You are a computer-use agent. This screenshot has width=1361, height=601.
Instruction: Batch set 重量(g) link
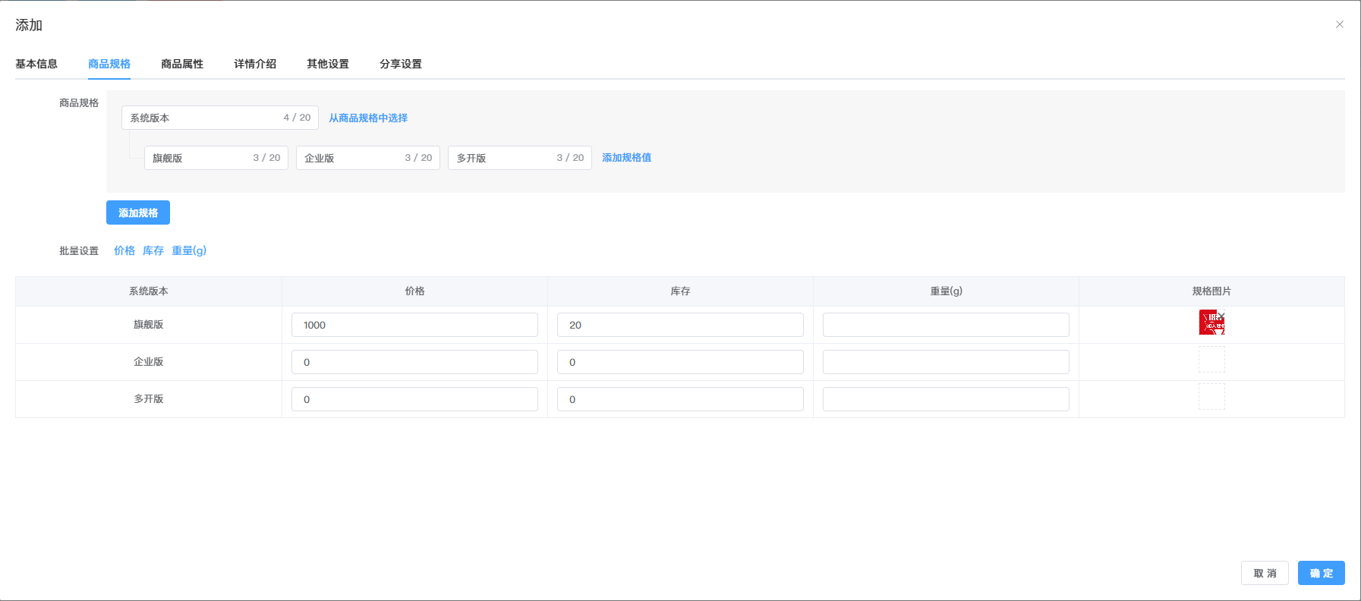point(189,250)
